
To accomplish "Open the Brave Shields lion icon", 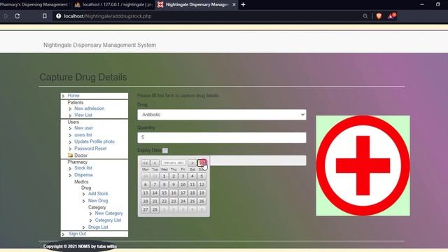I will (379, 16).
